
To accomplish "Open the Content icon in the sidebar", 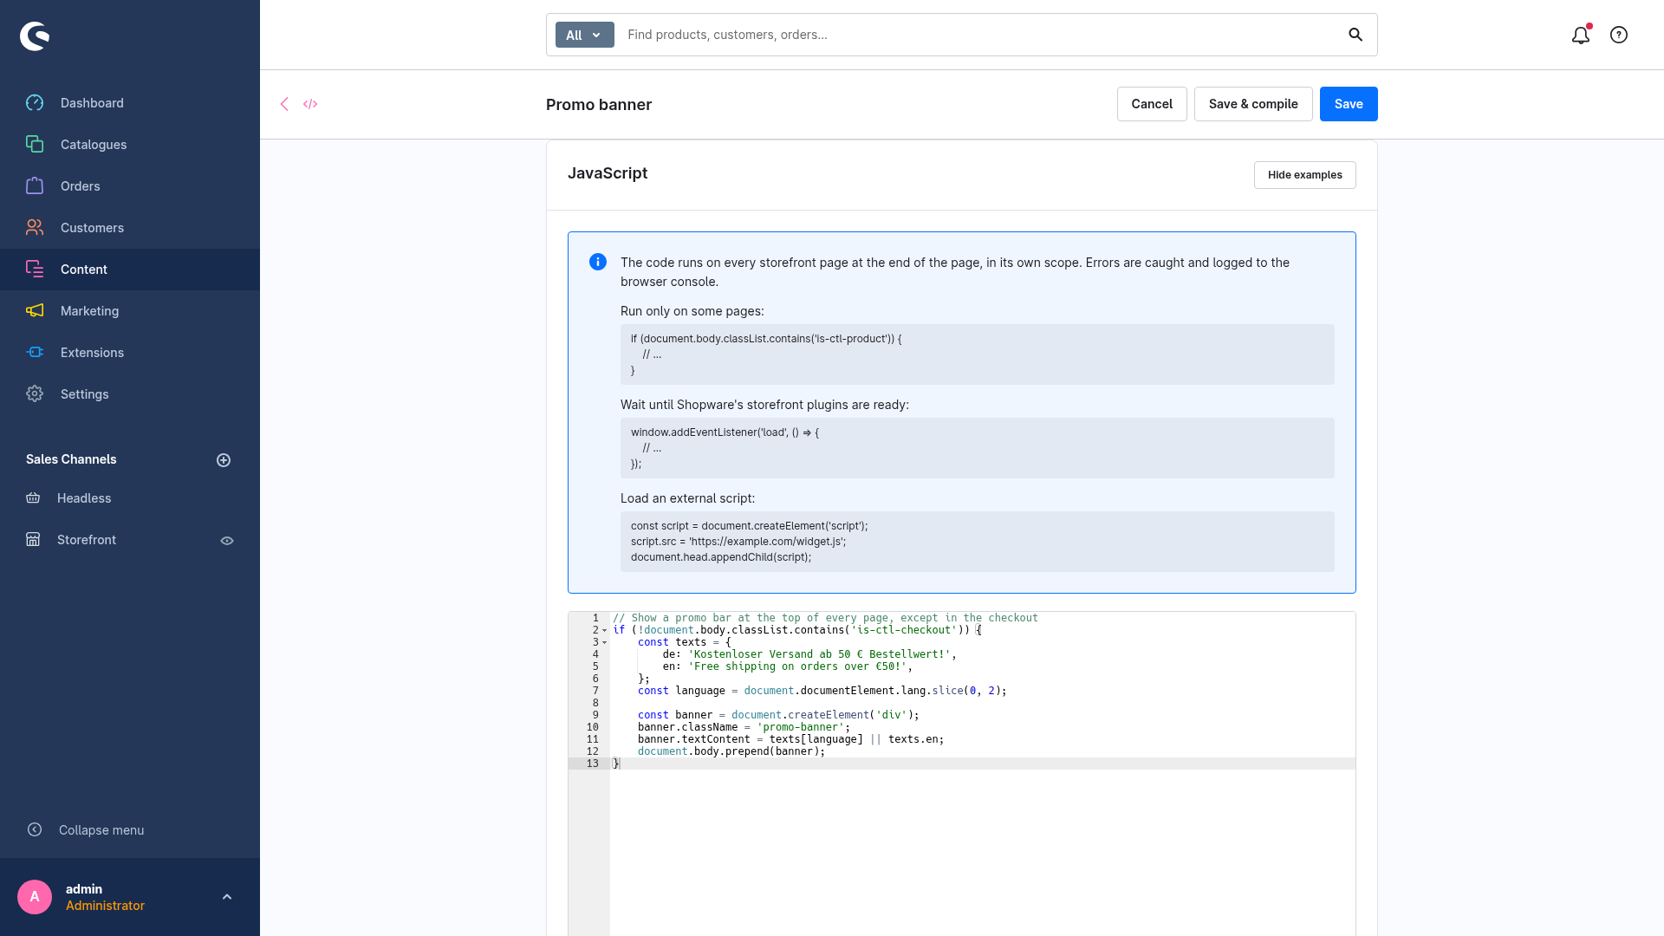I will [35, 270].
